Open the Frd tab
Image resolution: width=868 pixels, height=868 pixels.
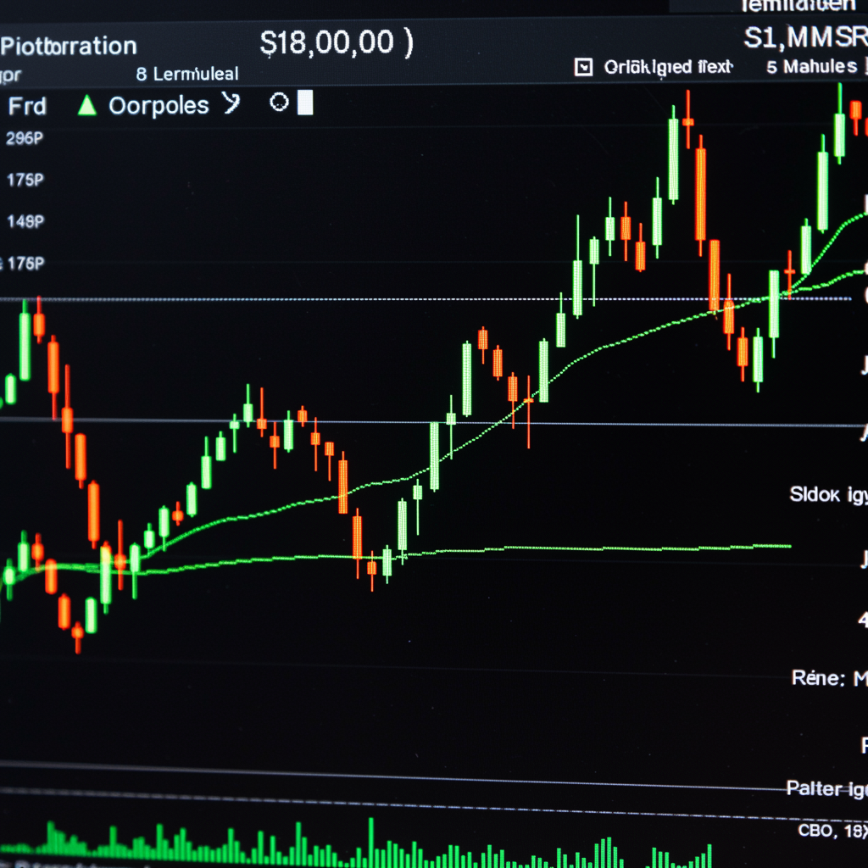click(x=27, y=106)
